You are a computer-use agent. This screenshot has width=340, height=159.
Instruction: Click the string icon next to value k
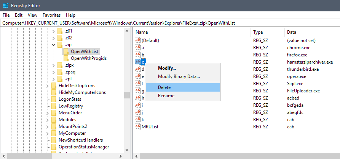pos(138,119)
